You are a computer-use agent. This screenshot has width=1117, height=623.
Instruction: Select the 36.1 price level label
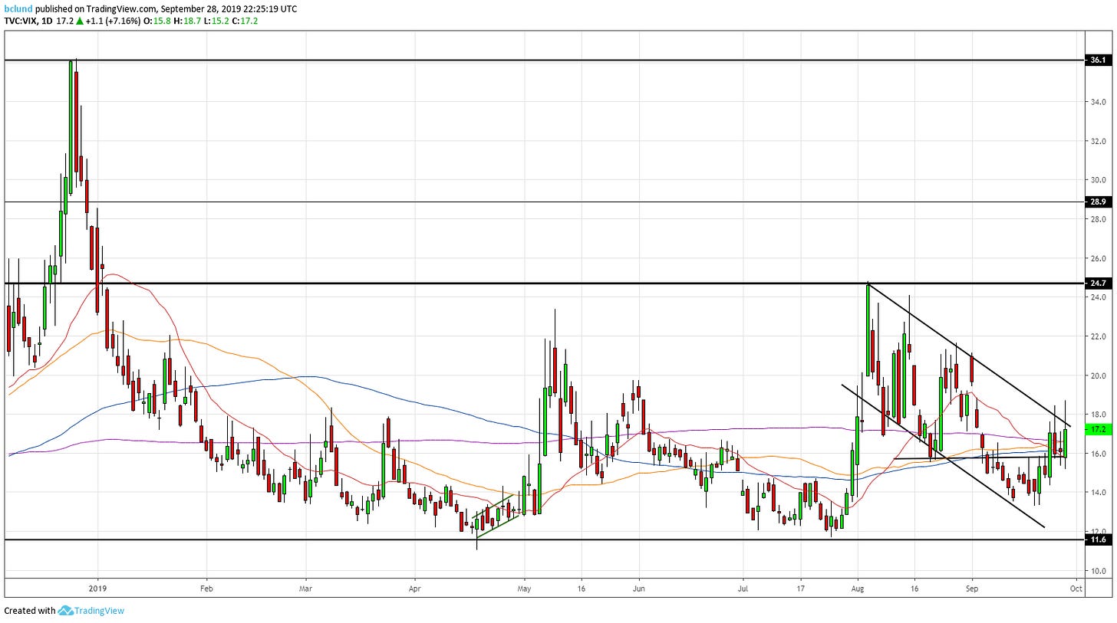pyautogui.click(x=1098, y=60)
